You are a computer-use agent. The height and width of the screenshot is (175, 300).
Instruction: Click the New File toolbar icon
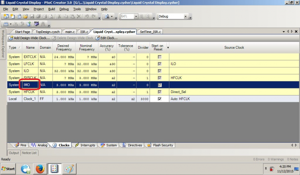[x=12, y=16]
